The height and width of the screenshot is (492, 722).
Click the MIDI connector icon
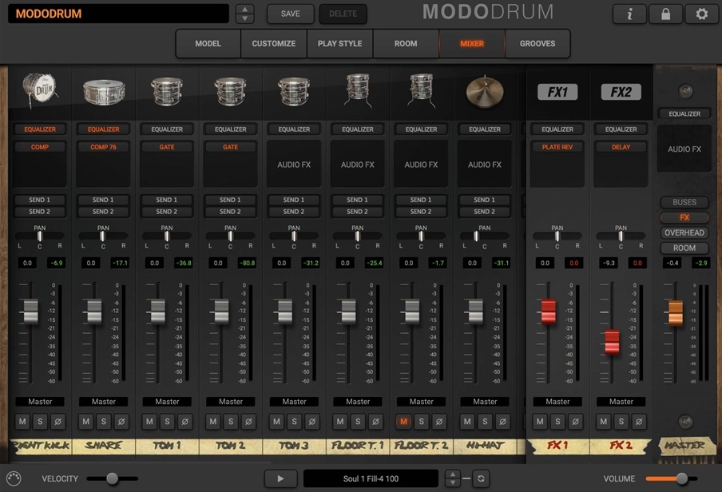(14, 478)
